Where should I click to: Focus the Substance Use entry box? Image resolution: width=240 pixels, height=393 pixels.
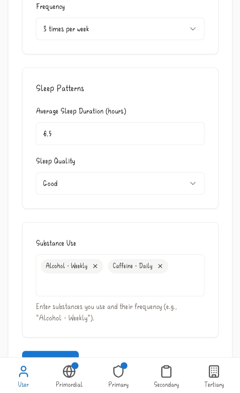pos(120,285)
